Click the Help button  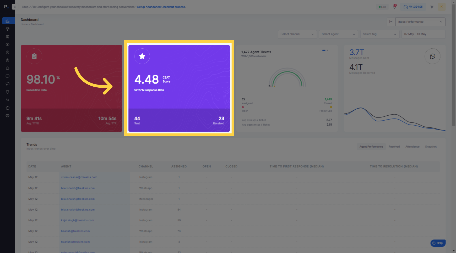tap(438, 243)
